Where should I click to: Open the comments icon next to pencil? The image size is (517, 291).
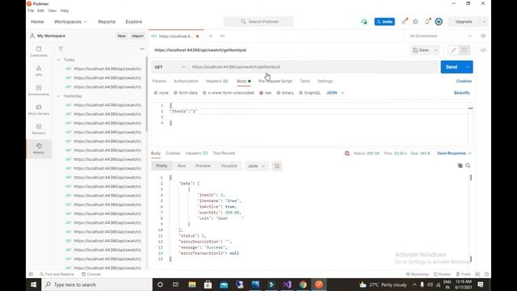(464, 50)
